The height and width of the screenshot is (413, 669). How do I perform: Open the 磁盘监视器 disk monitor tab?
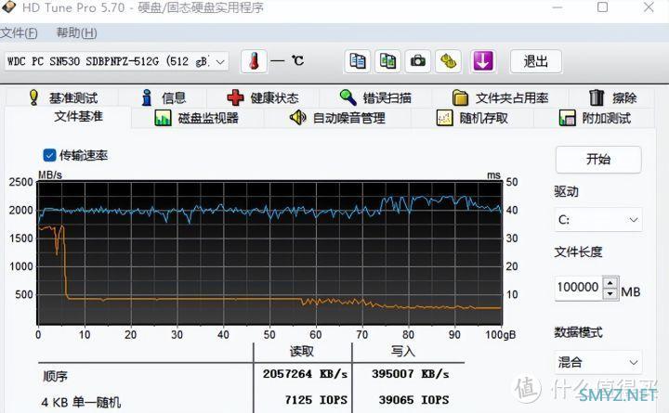click(x=197, y=118)
